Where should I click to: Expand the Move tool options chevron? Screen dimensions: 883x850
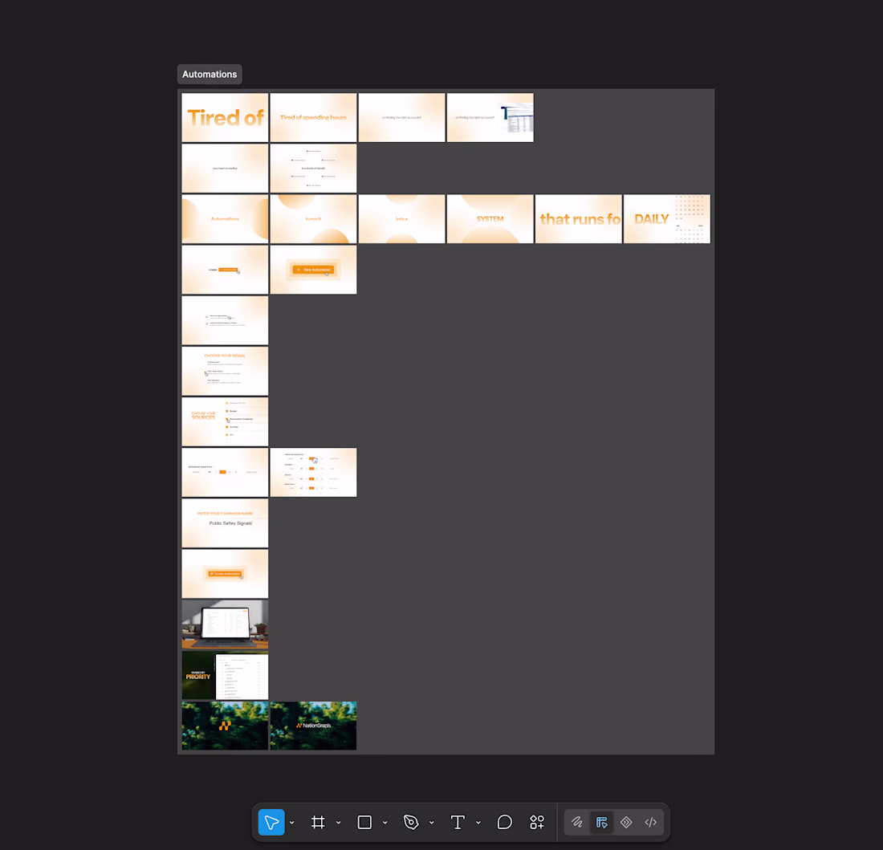point(291,823)
